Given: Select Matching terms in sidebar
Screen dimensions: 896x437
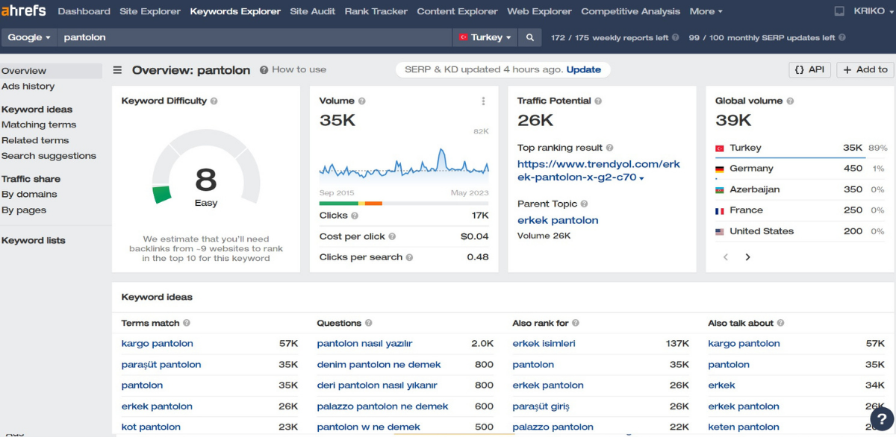Looking at the screenshot, I should [x=39, y=125].
